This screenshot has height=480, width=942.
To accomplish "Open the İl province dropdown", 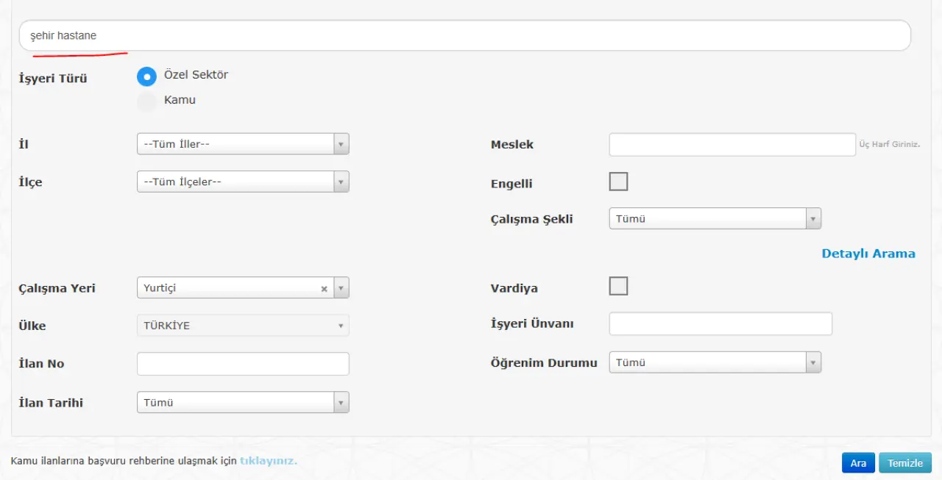I will (x=243, y=144).
